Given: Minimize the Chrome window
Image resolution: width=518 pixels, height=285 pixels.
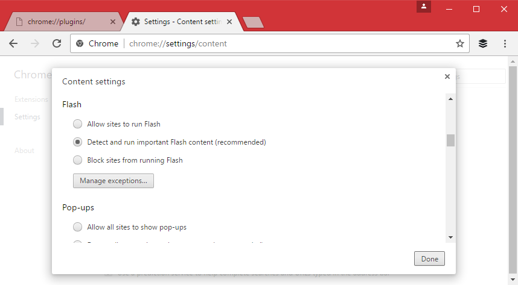Looking at the screenshot, I should tap(449, 9).
